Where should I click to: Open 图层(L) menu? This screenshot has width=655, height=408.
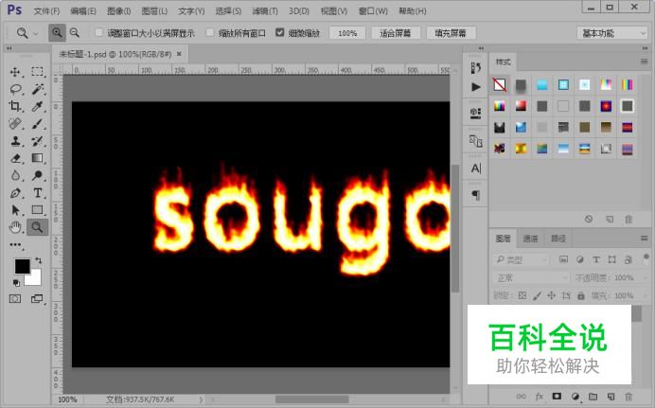pyautogui.click(x=154, y=11)
